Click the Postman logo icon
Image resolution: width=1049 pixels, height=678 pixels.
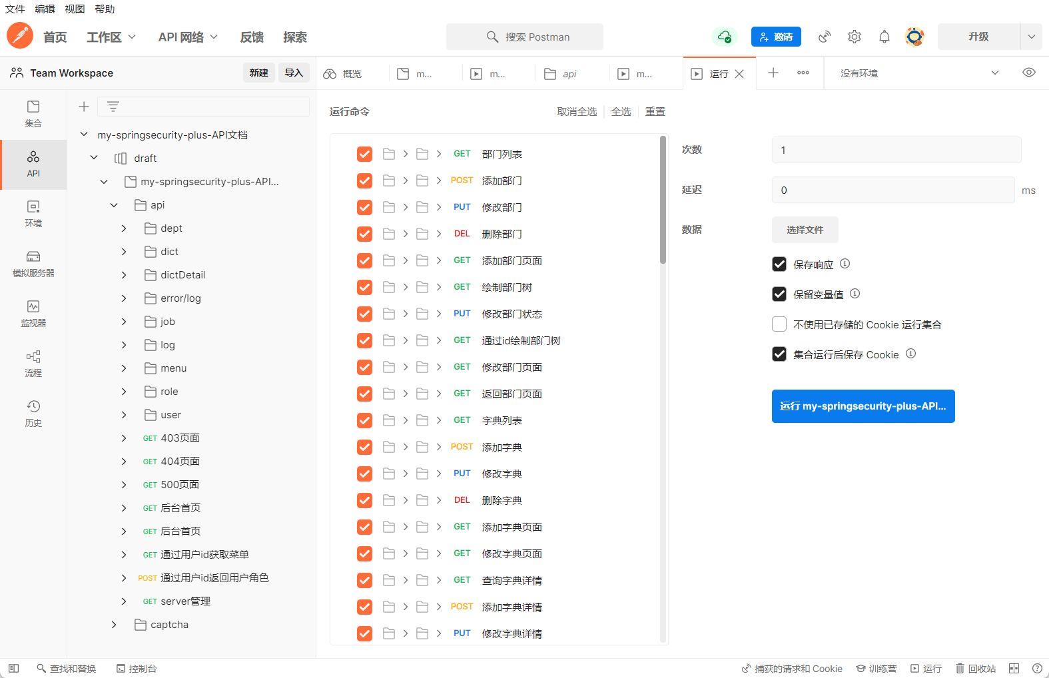tap(20, 35)
